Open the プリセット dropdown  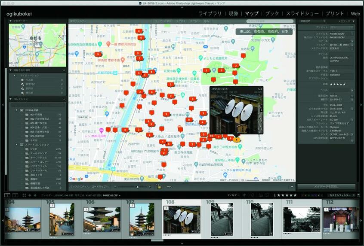coord(341,27)
